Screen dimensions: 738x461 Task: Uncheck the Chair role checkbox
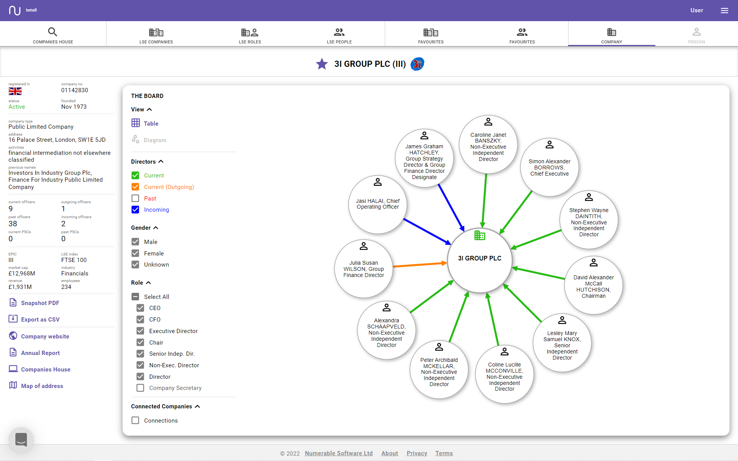(x=140, y=343)
